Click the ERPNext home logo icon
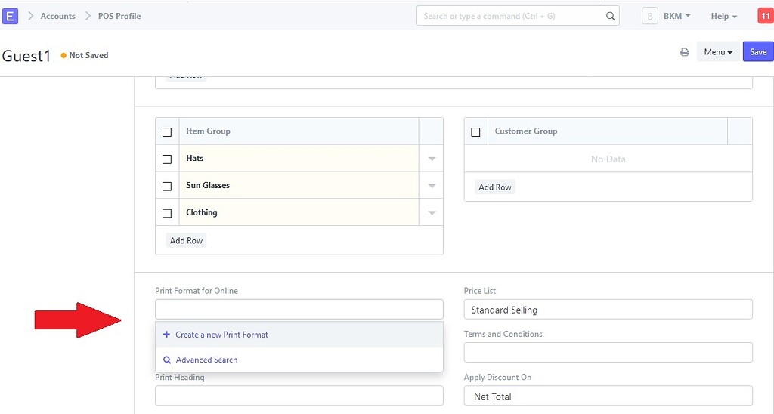Screen dimensions: 774x414 (x=11, y=16)
